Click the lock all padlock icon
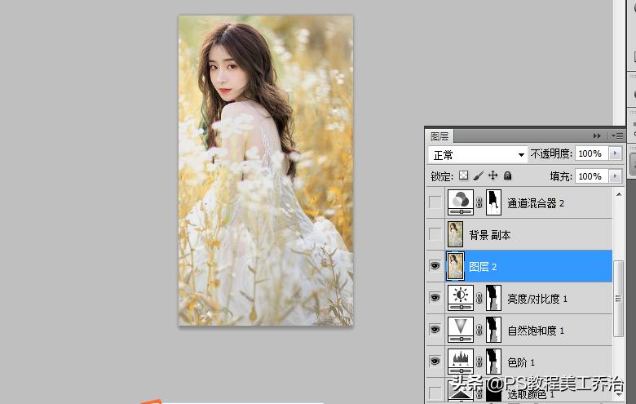This screenshot has width=636, height=404. point(507,176)
